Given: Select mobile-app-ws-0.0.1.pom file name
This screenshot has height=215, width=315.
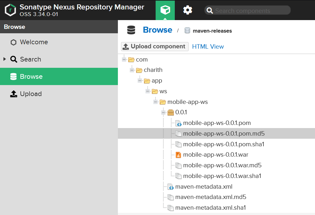Looking at the screenshot, I should pyautogui.click(x=217, y=123).
